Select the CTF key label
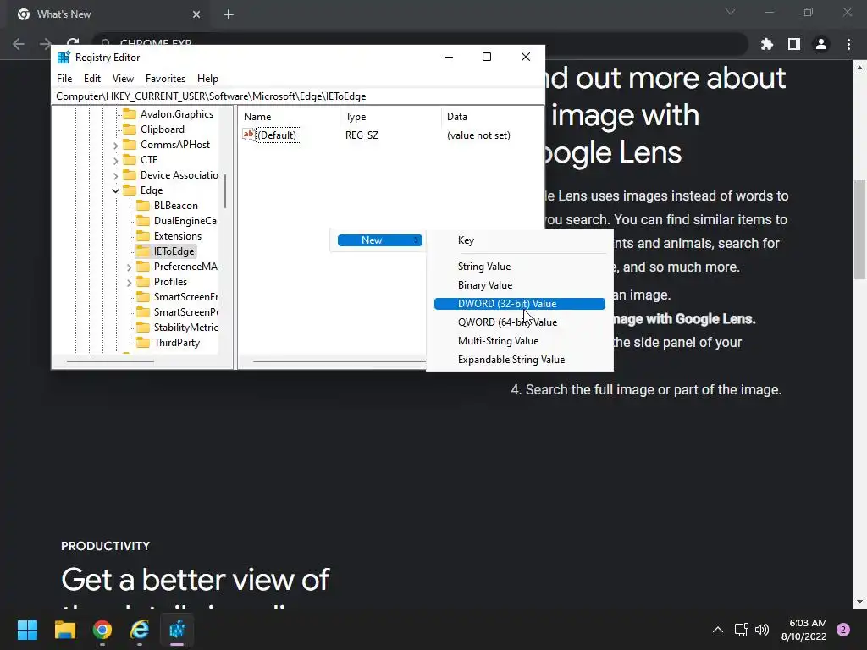 pos(149,160)
